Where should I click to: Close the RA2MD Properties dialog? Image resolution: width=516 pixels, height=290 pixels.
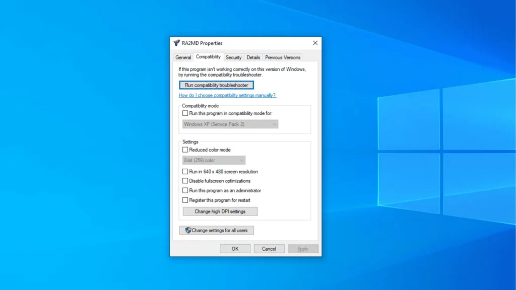click(x=315, y=43)
